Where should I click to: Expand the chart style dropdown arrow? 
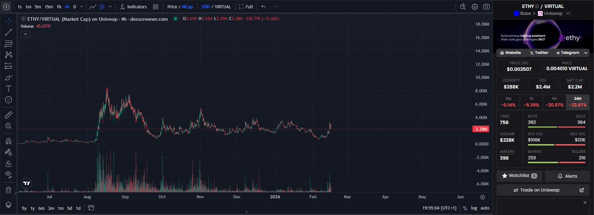111,7
